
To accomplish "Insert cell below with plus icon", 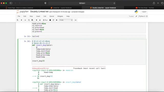I will (x=22, y=20).
